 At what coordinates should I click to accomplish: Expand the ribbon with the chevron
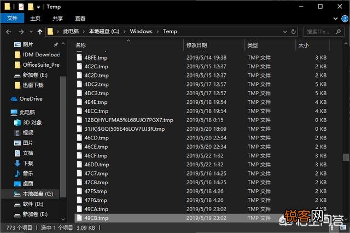click(335, 19)
